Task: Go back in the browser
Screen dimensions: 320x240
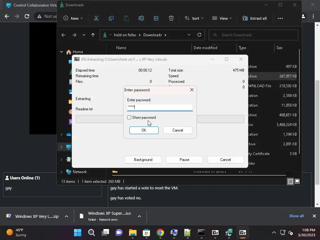Action: [7, 16]
